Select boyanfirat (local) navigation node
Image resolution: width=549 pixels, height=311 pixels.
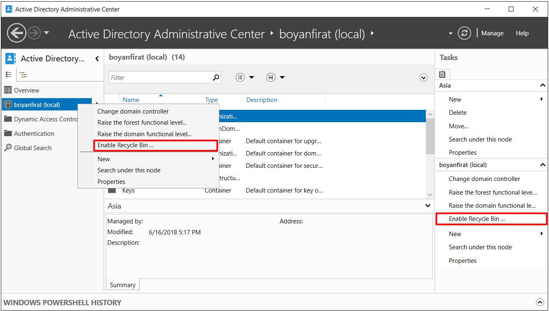47,105
